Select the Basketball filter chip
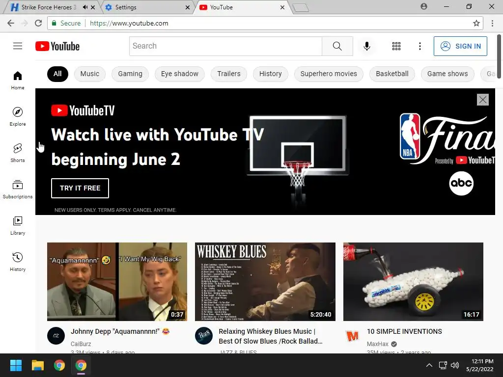The height and width of the screenshot is (377, 503). 392,74
